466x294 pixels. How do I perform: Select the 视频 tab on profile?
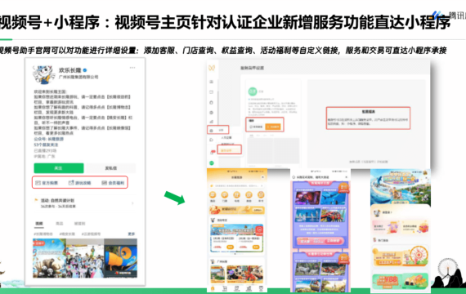pyautogui.click(x=39, y=224)
